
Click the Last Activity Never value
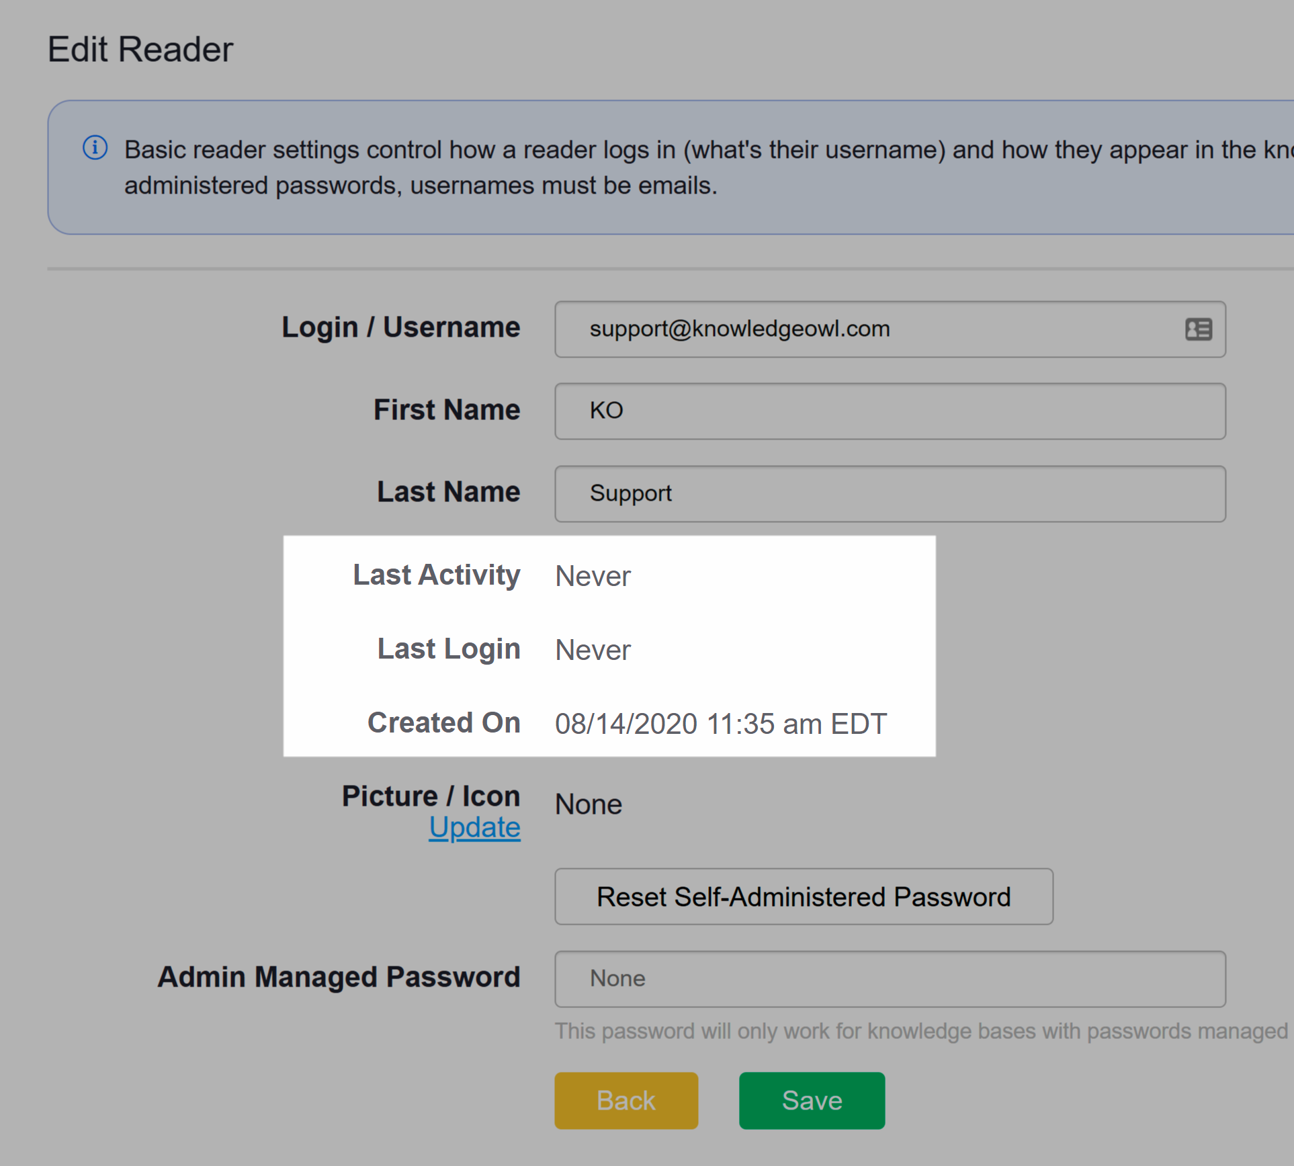click(x=593, y=577)
